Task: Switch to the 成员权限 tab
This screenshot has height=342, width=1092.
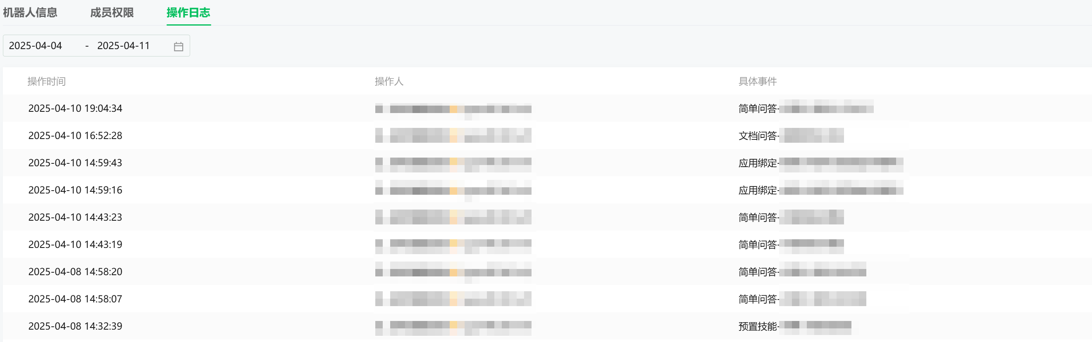Action: coord(112,13)
